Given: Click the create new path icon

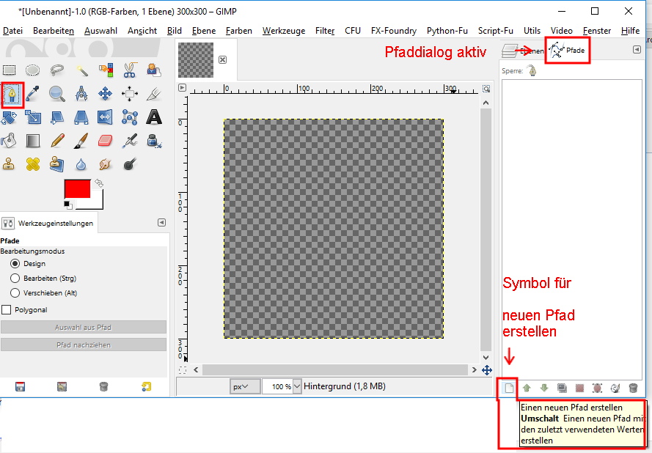Looking at the screenshot, I should [x=509, y=388].
